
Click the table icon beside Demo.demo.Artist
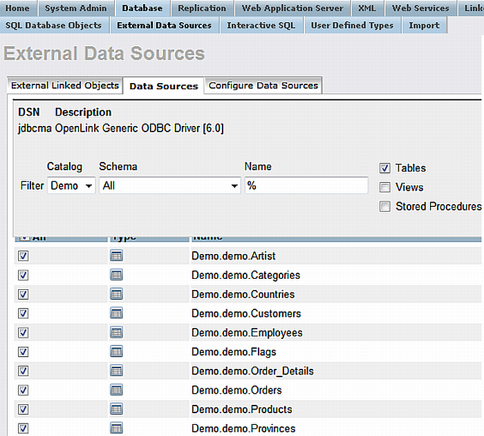pyautogui.click(x=116, y=256)
